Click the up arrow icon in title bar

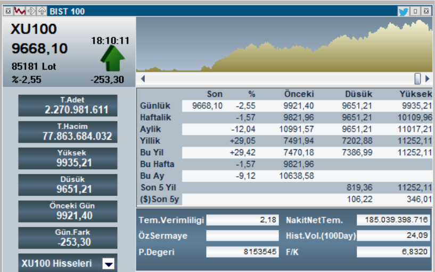(42, 11)
